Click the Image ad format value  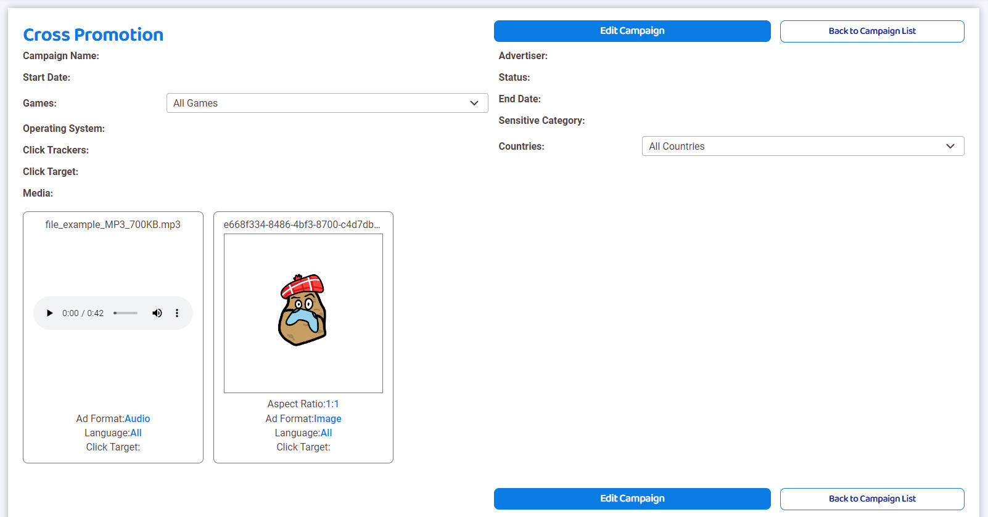pos(327,418)
